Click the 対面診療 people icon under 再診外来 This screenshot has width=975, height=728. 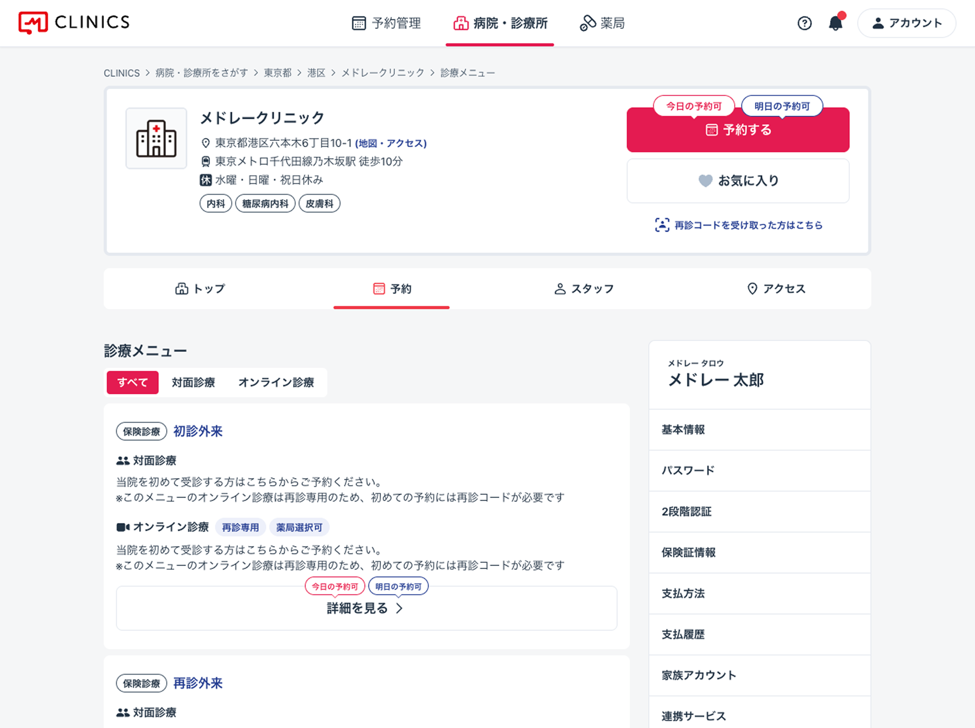click(123, 713)
